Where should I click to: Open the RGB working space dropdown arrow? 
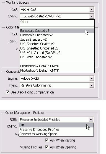92,9
